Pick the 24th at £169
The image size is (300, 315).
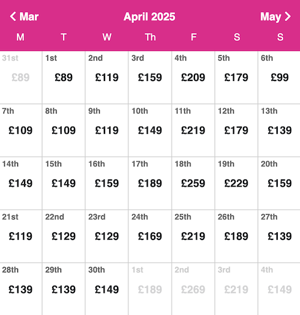150,236
